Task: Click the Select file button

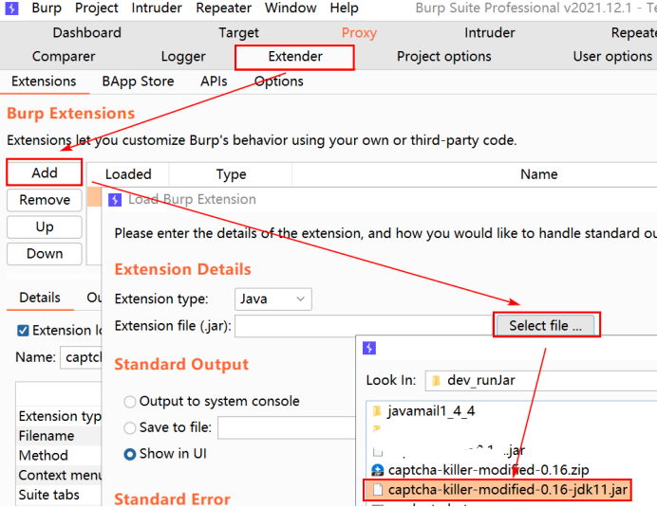Action: tap(545, 325)
